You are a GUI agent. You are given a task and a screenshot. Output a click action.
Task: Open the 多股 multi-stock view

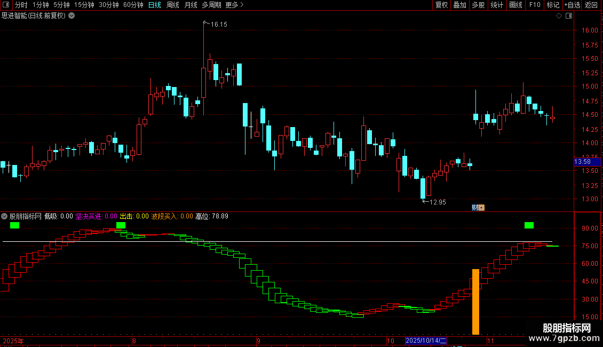[x=478, y=5]
